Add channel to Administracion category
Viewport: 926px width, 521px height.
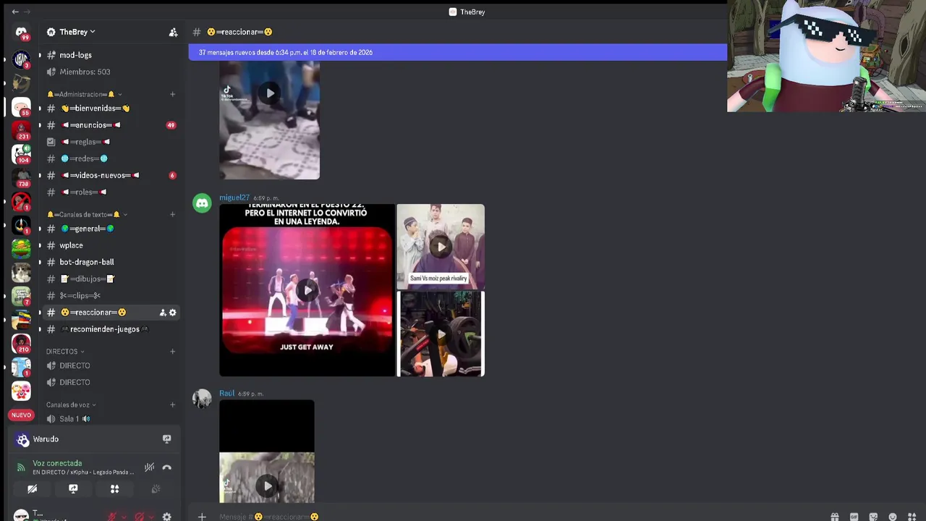pos(172,94)
